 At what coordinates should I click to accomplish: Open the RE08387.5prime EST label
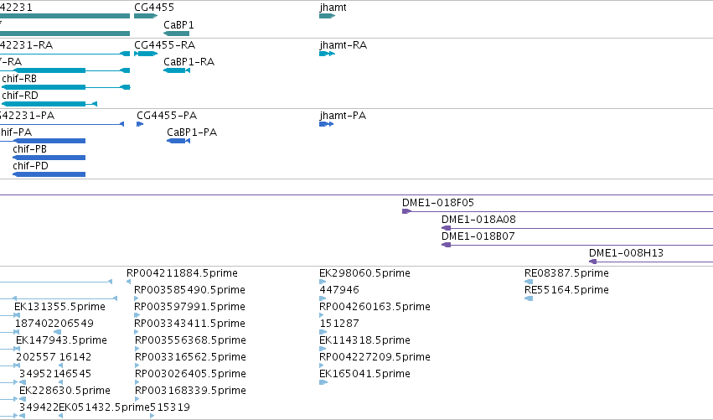566,273
